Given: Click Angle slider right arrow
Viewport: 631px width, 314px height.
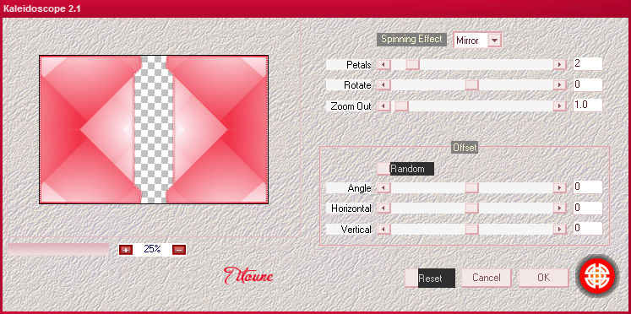Looking at the screenshot, I should pos(559,187).
